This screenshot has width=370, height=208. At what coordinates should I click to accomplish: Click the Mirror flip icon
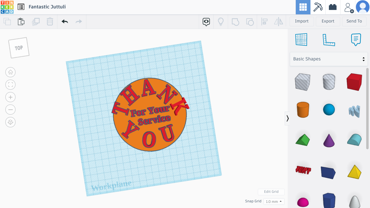coord(278,22)
